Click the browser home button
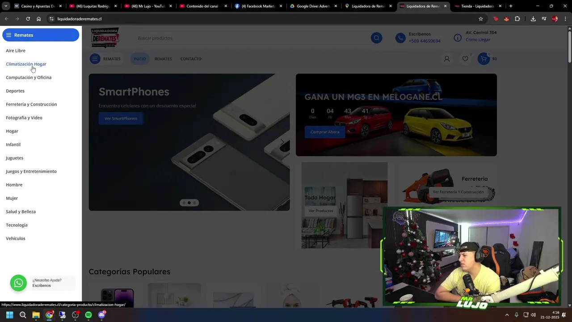Screen dimensions: 572x322 pos(39,19)
